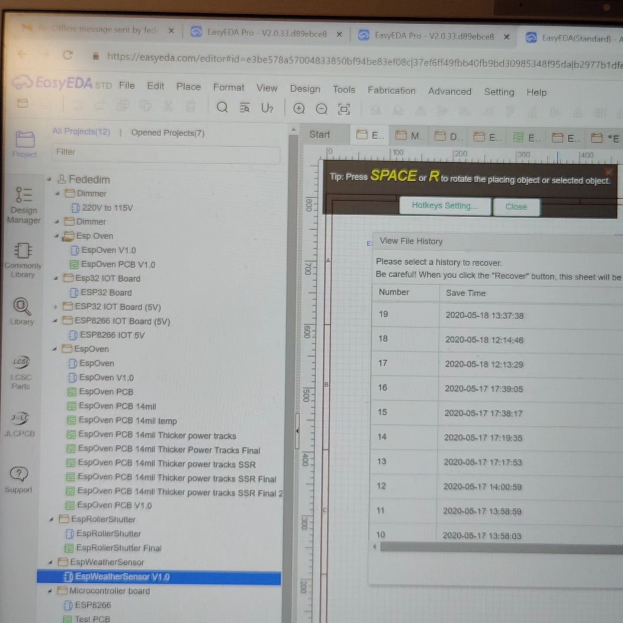Open the Edit menu
623x623 pixels.
(155, 86)
